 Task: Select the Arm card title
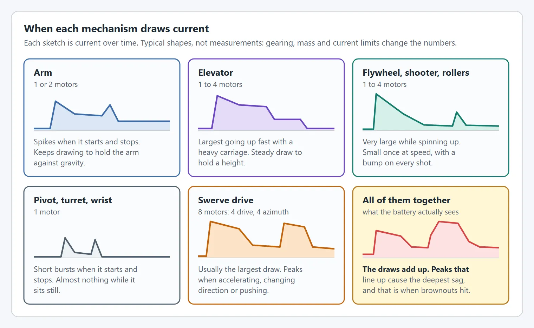click(43, 73)
